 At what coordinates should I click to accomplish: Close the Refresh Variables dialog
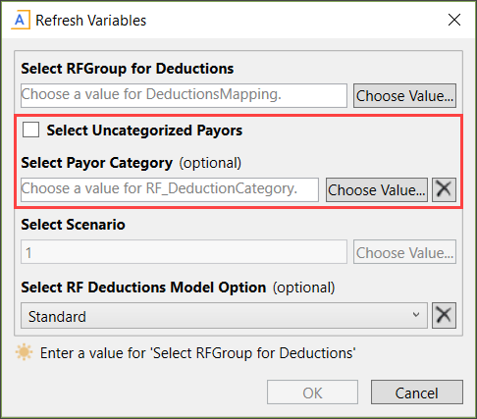click(x=454, y=20)
